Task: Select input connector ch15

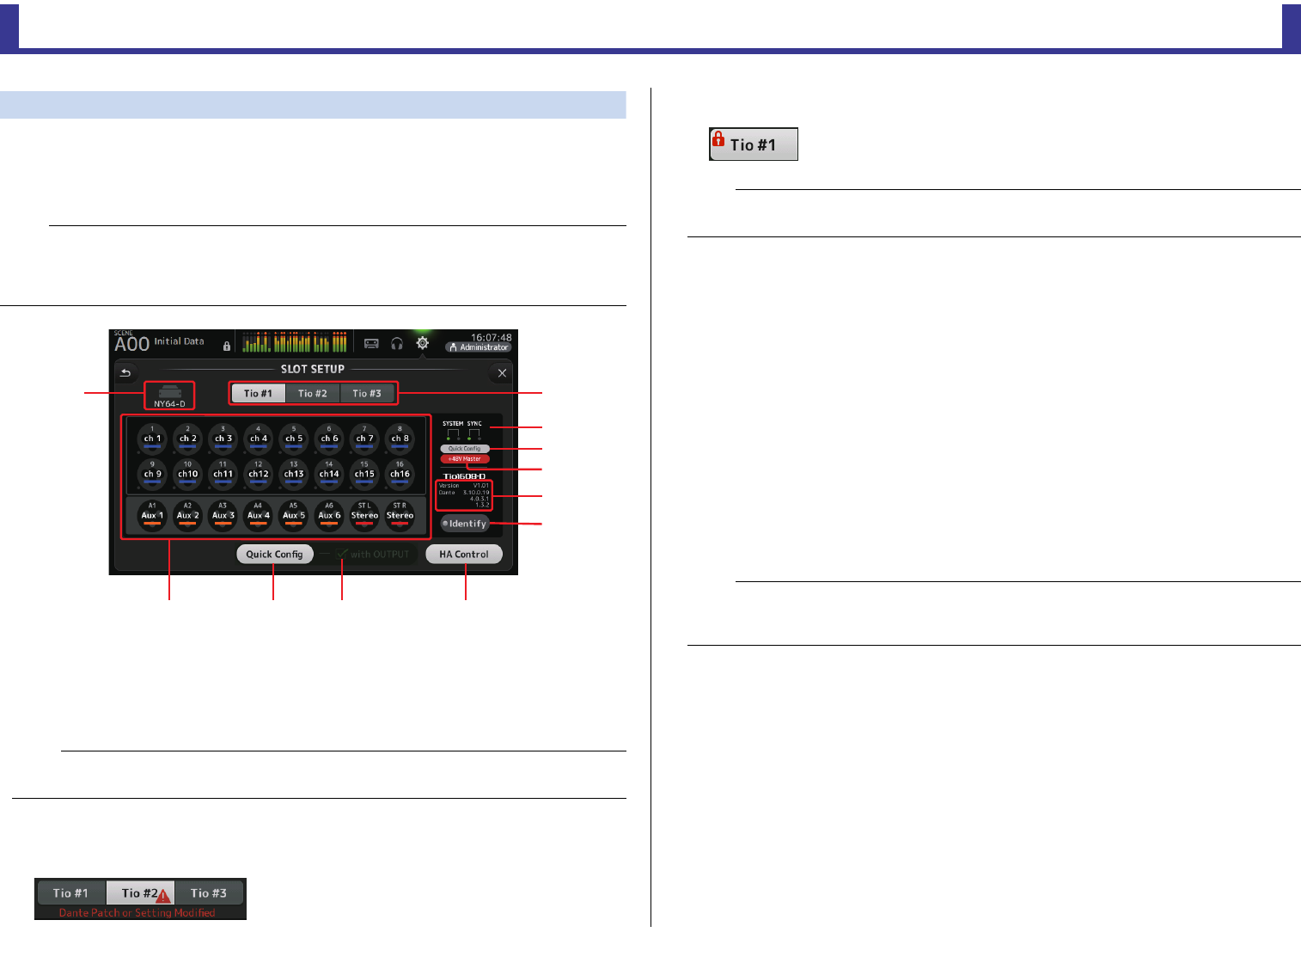Action: pos(364,473)
